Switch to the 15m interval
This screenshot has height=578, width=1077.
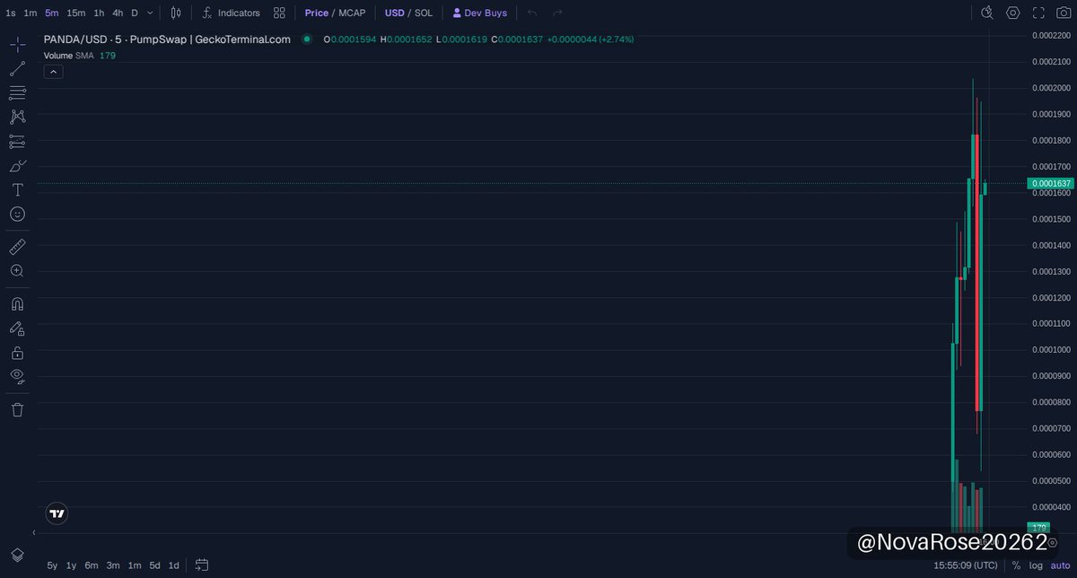(76, 13)
